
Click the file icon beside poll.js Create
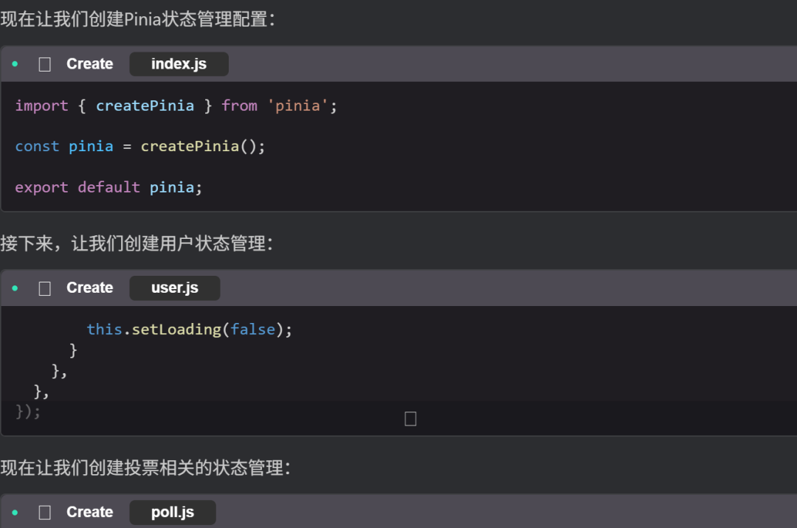pos(45,513)
